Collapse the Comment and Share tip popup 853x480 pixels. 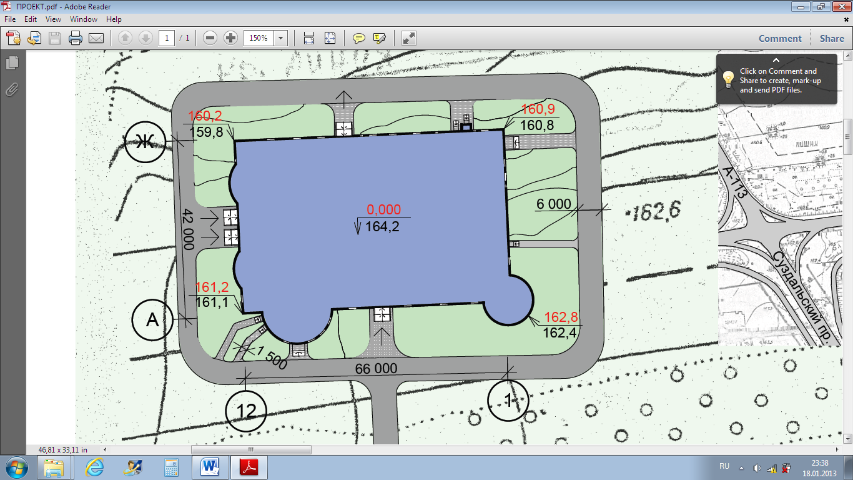click(776, 60)
